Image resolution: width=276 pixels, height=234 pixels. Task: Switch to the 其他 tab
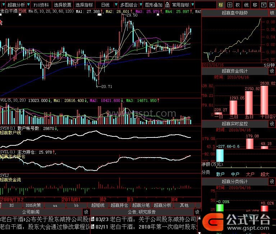pos(184,205)
